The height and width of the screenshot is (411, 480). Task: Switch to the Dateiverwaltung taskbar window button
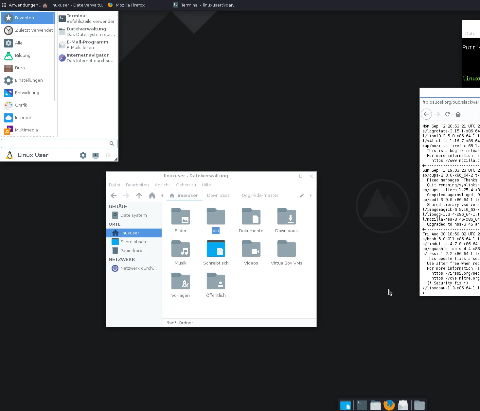point(74,5)
